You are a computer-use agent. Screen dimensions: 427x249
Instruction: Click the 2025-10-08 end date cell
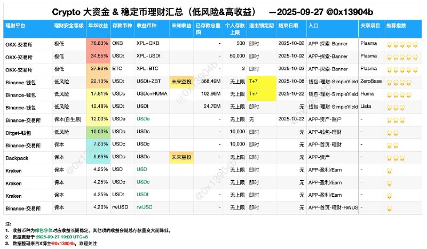pos(291,81)
